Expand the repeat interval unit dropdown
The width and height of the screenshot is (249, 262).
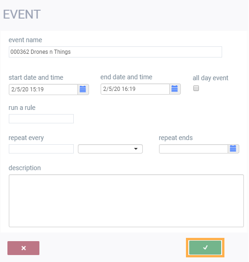[x=110, y=149]
